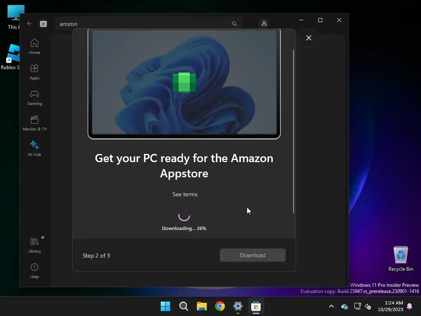This screenshot has height=316, width=421.
Task: Open the clock and date panel
Action: coord(391,306)
